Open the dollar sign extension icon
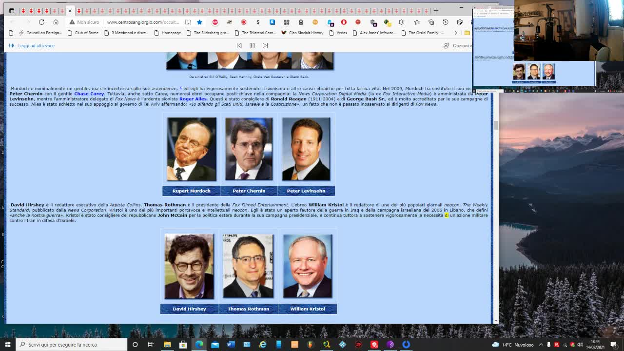The image size is (624, 351). [258, 22]
